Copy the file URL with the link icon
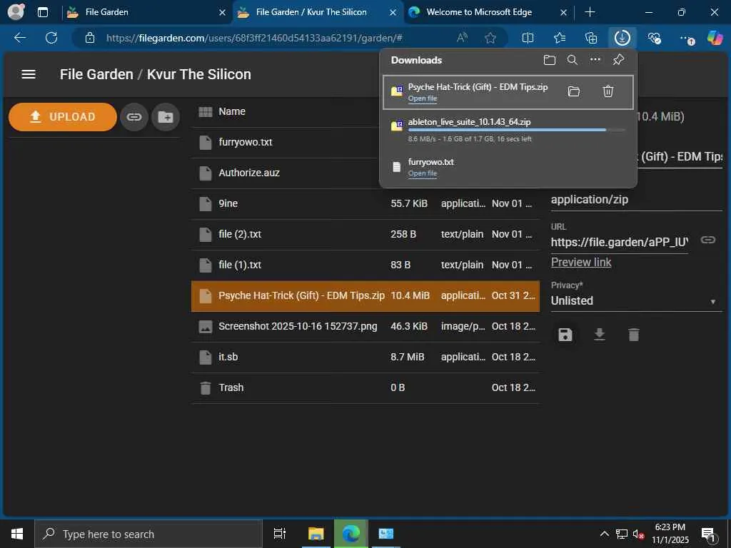Screen dimensions: 731x548 point(708,240)
